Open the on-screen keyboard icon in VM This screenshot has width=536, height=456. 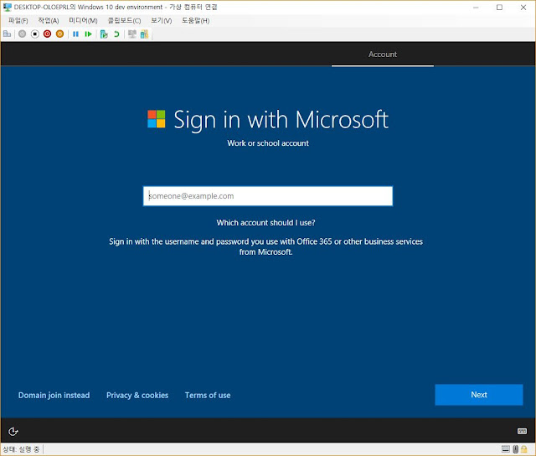(x=522, y=431)
